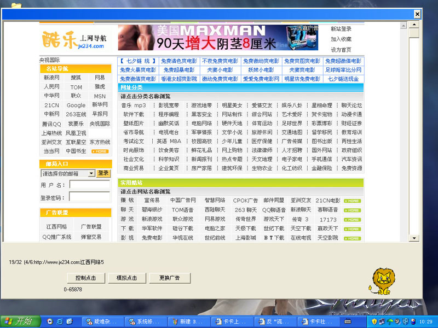Open the 江西网络 ad alliance link
The height and width of the screenshot is (328, 438).
point(57,227)
